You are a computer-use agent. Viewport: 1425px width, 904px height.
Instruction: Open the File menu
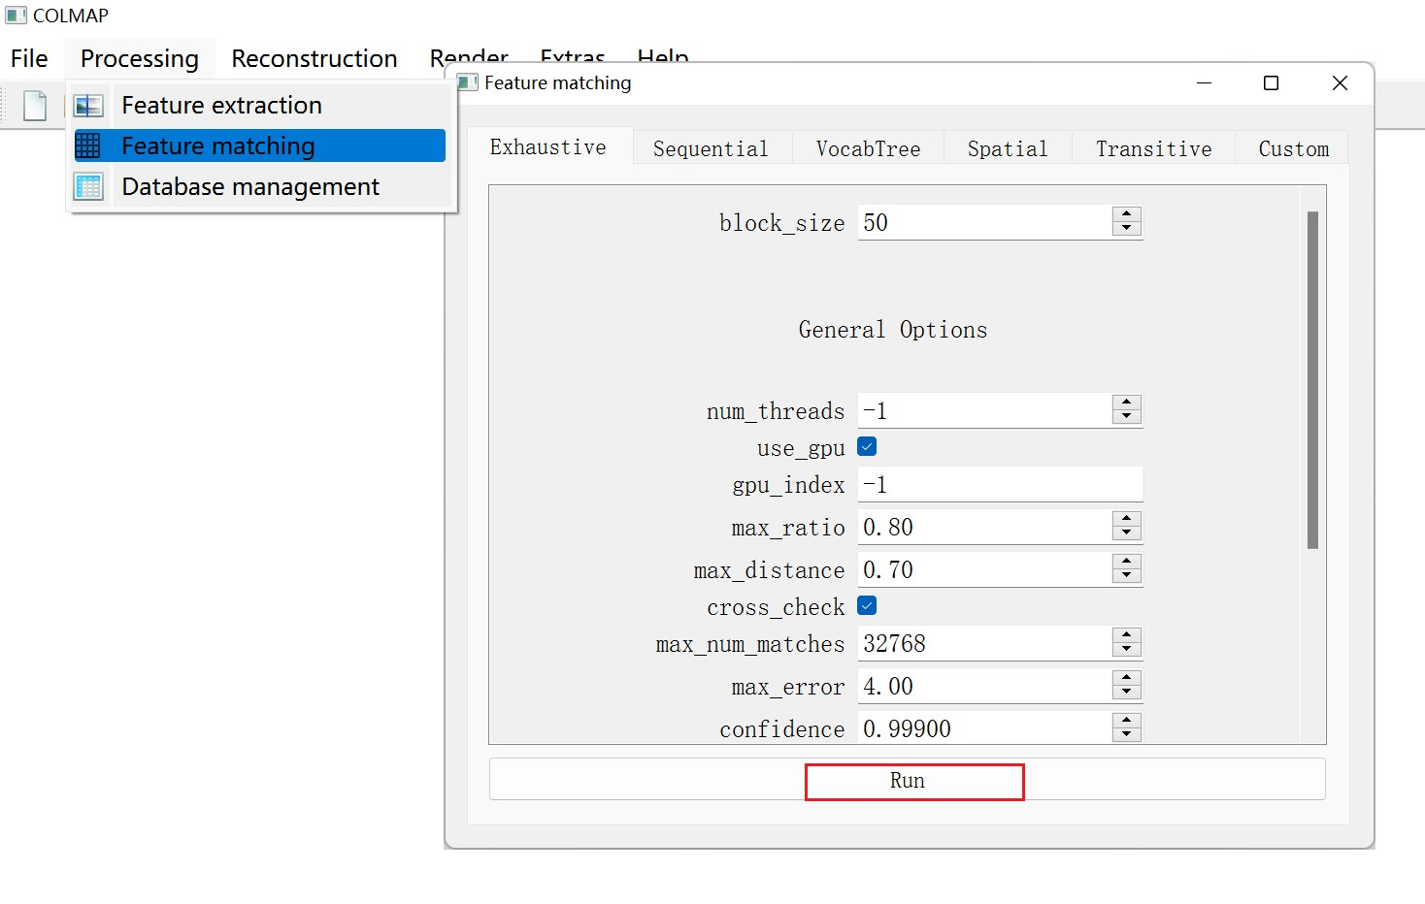[29, 58]
